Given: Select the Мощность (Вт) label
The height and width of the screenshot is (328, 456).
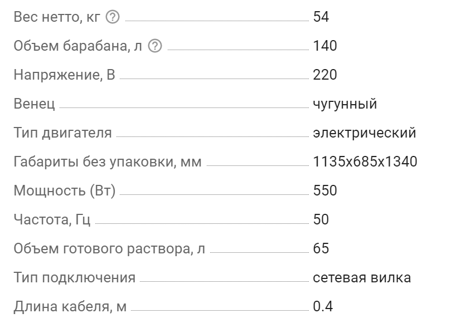Looking at the screenshot, I should click(x=65, y=191).
